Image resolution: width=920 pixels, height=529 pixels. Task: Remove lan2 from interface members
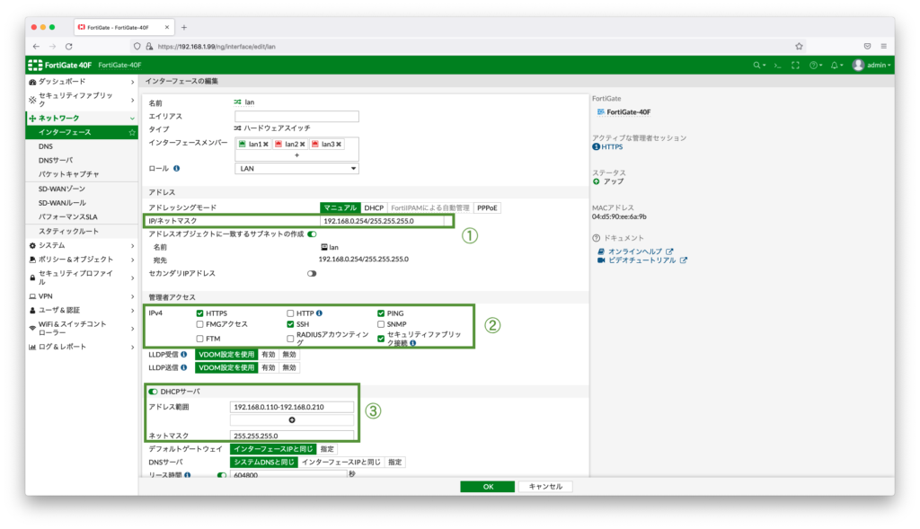(x=303, y=145)
